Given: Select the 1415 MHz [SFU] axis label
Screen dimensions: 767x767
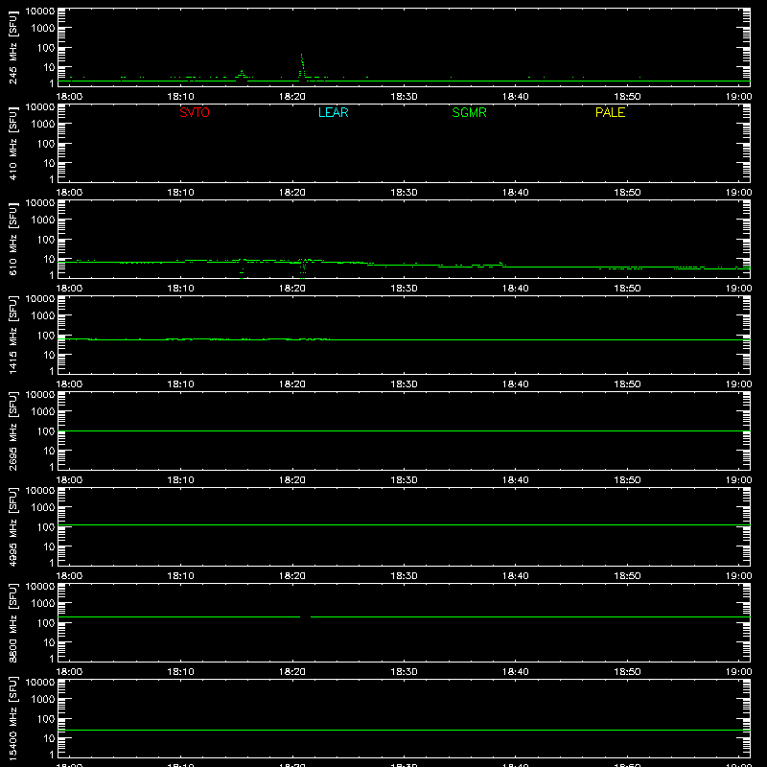Looking at the screenshot, I should point(12,335).
